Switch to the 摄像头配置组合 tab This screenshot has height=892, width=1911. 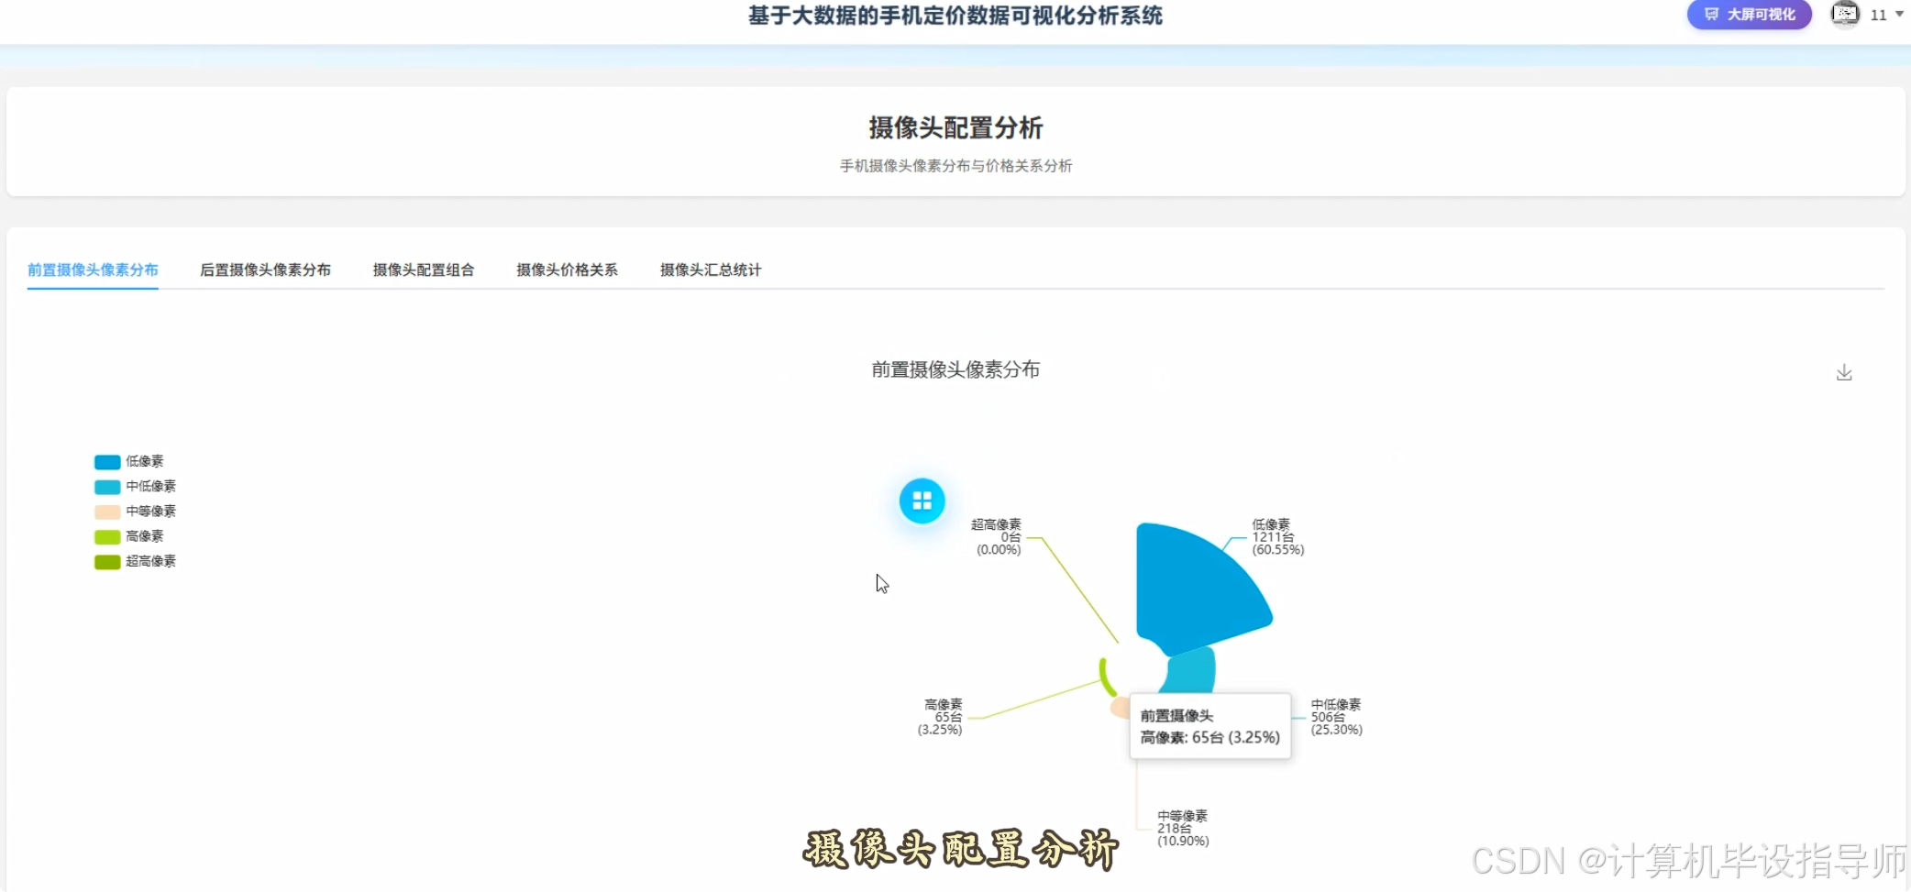coord(424,270)
